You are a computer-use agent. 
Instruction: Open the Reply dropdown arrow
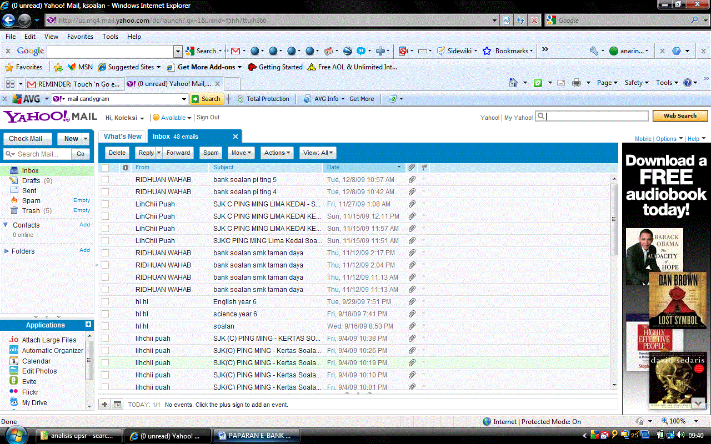tap(159, 153)
